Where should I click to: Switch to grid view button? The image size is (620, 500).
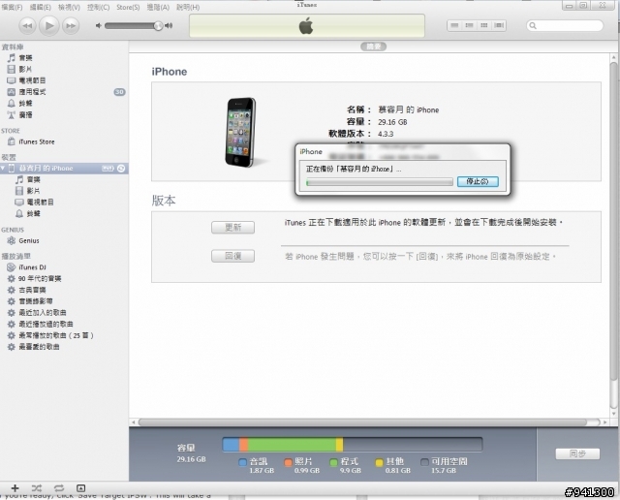tap(484, 26)
